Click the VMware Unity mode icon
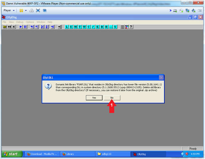This screenshot has height=159, width=205. pyautogui.click(x=45, y=11)
